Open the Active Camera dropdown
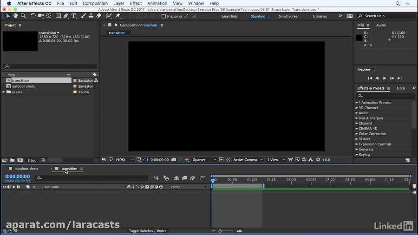 248,160
